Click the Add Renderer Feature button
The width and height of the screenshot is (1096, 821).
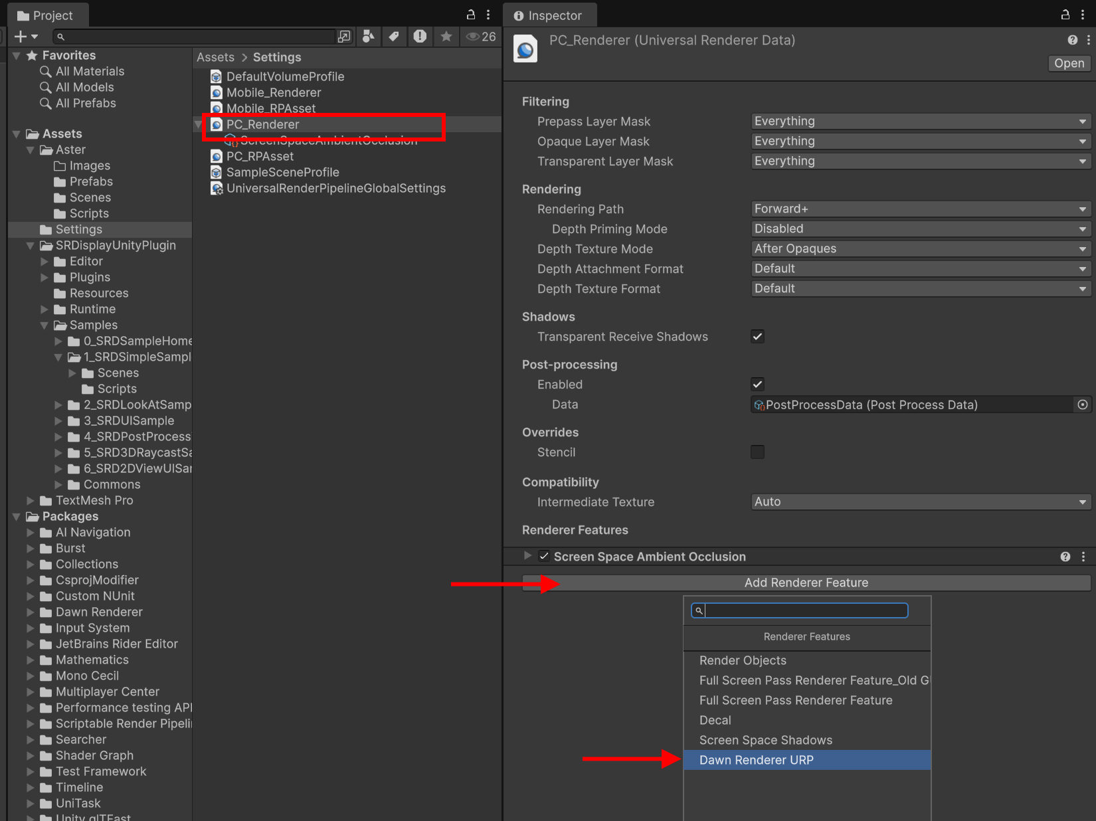tap(806, 583)
